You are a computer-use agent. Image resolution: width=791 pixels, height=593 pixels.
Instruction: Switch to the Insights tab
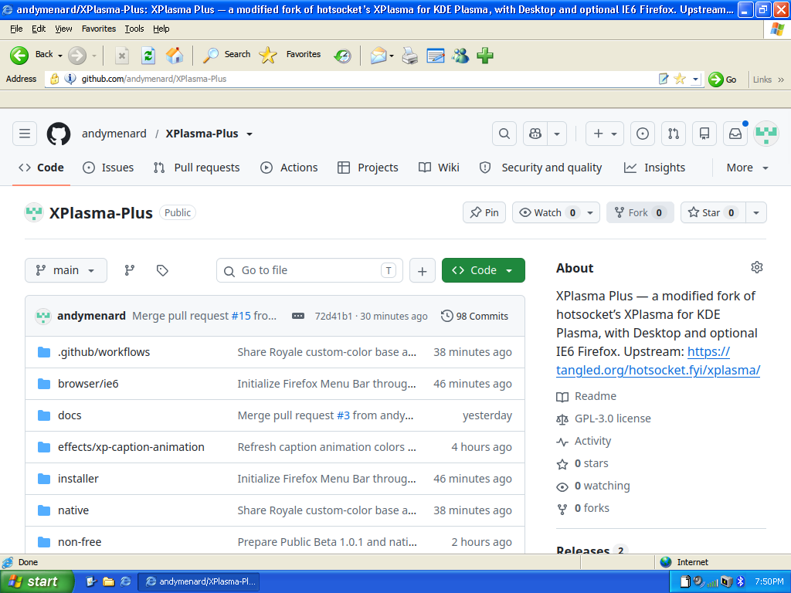654,168
